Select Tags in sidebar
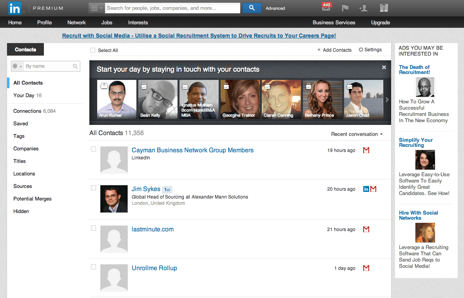The image size is (464, 298). pyautogui.click(x=19, y=136)
